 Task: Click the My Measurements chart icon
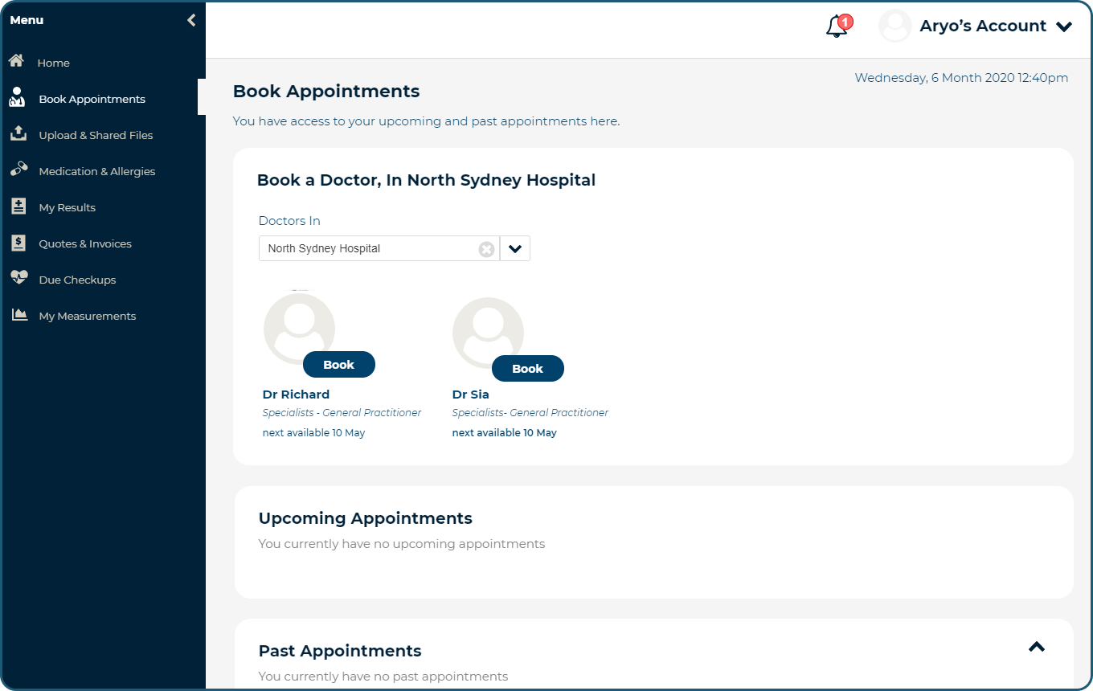tap(17, 314)
